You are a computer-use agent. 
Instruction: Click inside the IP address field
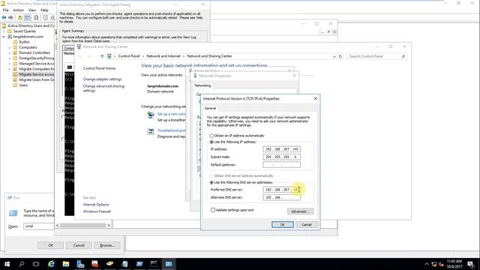(x=282, y=149)
